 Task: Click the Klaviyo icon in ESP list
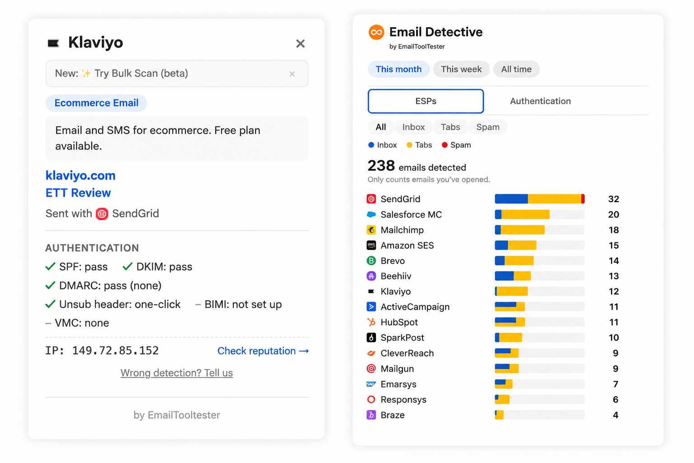click(x=371, y=292)
